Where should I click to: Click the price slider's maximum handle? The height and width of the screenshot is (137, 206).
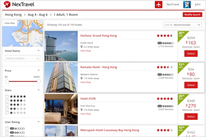tap(39, 82)
